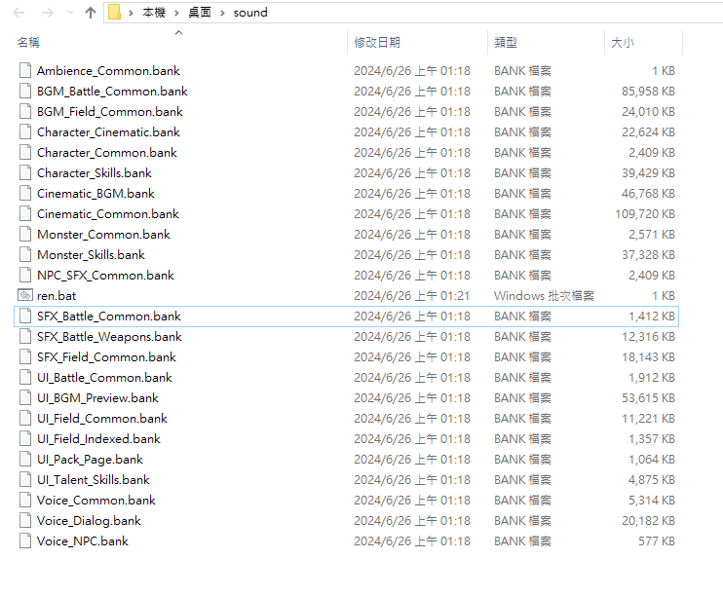Click the file name Cinematic_Common.bank

(x=108, y=214)
